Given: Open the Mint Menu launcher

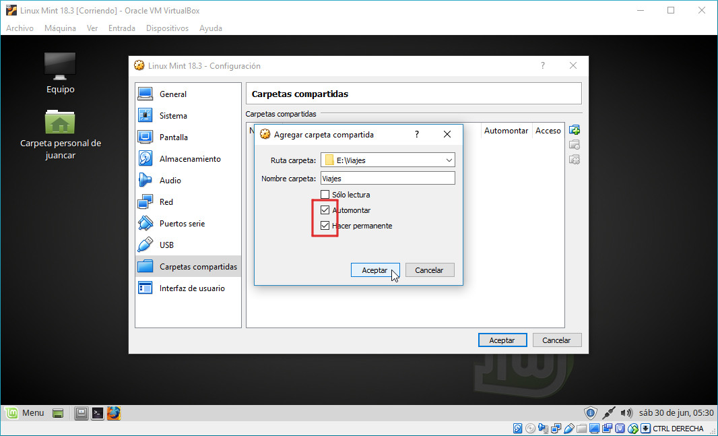Looking at the screenshot, I should [26, 413].
